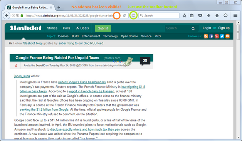This screenshot has width=242, height=141.
Task: Open the Firefox hamburger menu
Action: point(235,15)
